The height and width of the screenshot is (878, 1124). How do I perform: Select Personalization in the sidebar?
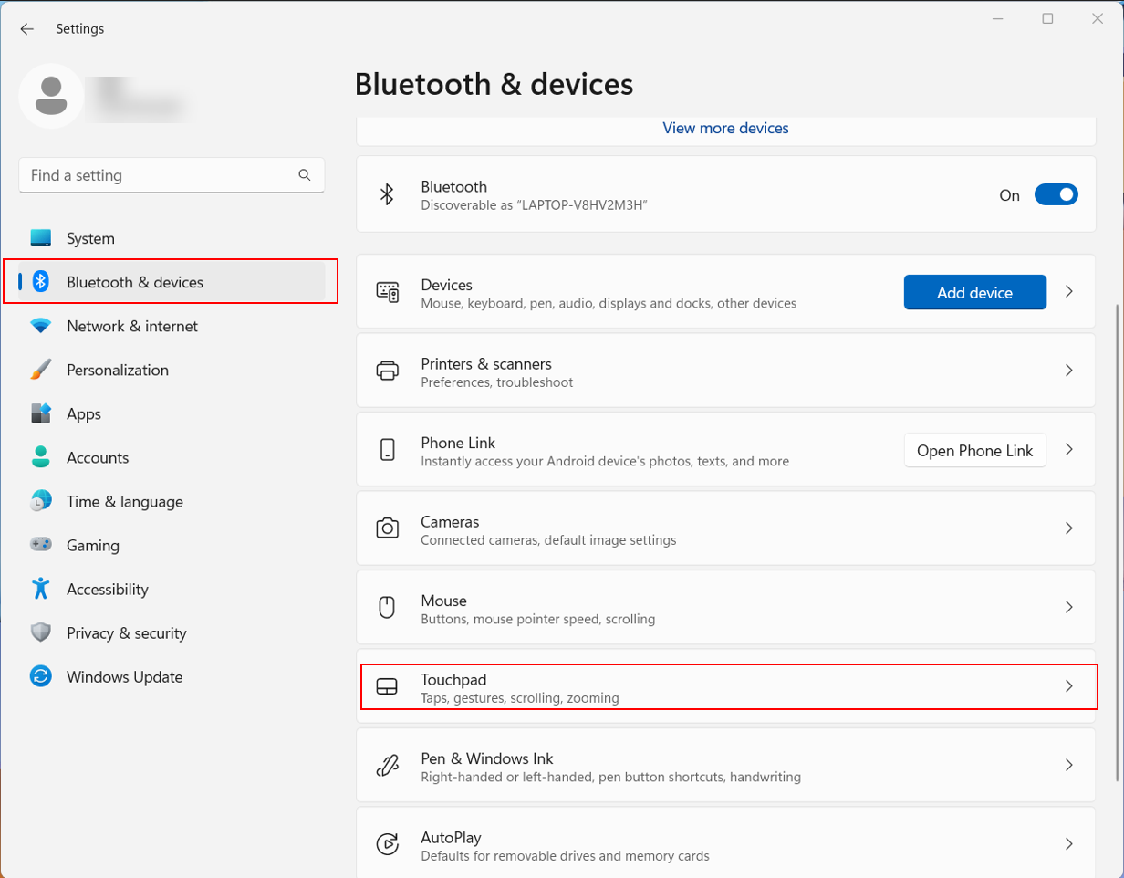click(x=117, y=370)
